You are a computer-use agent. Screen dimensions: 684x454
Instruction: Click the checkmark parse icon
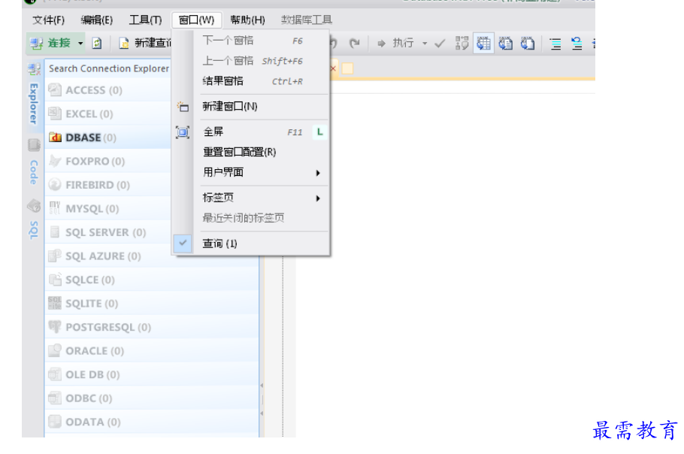pos(440,43)
